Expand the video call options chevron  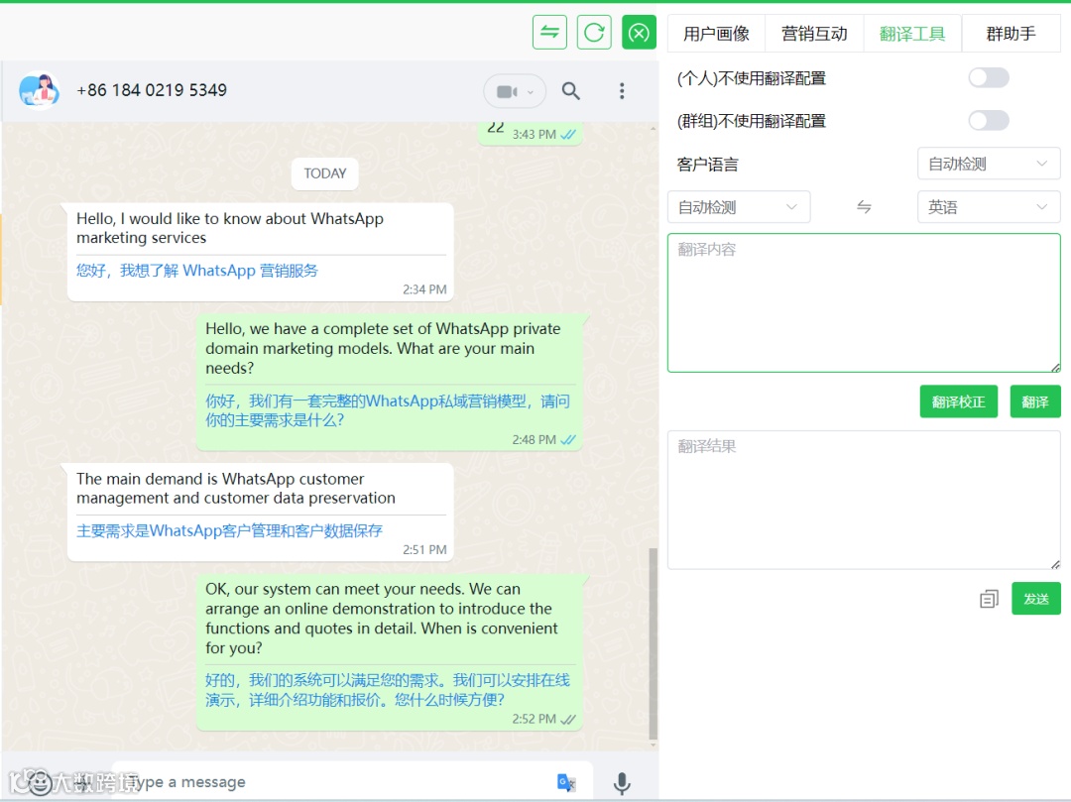pyautogui.click(x=531, y=92)
